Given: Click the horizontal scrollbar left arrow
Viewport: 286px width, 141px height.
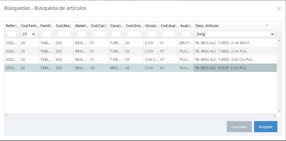Looking at the screenshot, I should [x=6, y=115].
